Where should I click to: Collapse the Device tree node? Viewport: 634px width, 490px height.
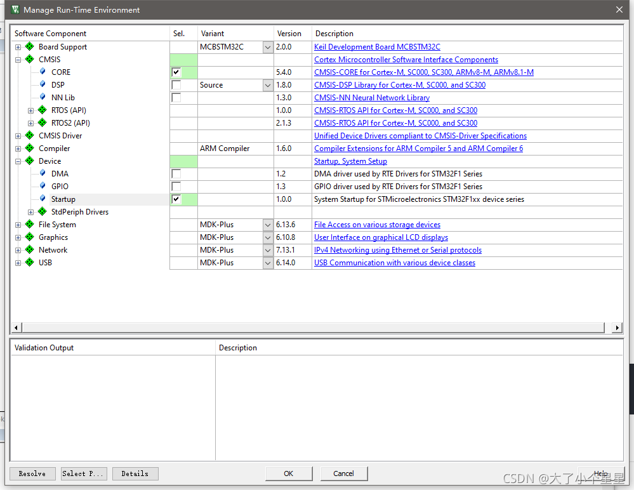(18, 161)
